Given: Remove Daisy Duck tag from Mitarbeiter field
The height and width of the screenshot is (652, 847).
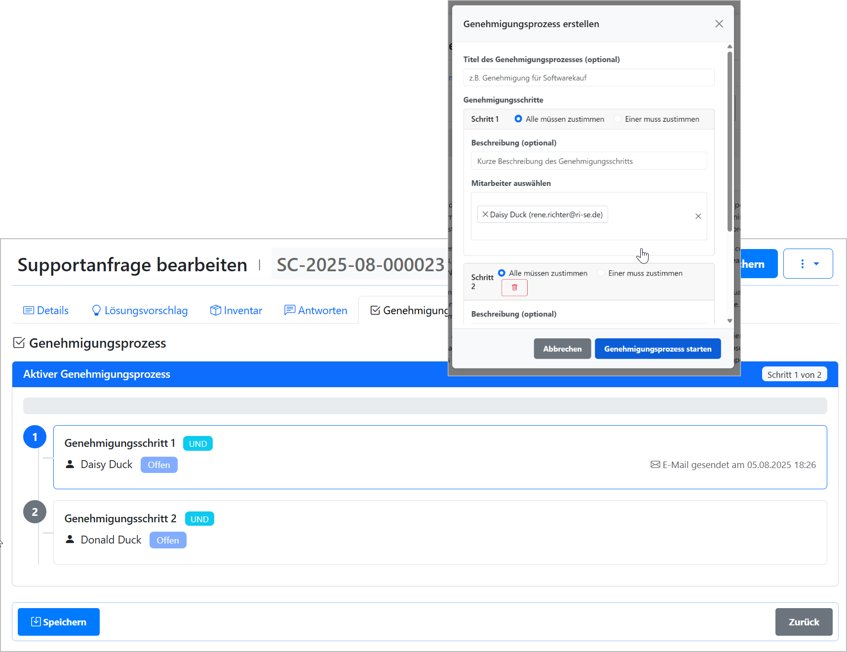Looking at the screenshot, I should tap(485, 215).
